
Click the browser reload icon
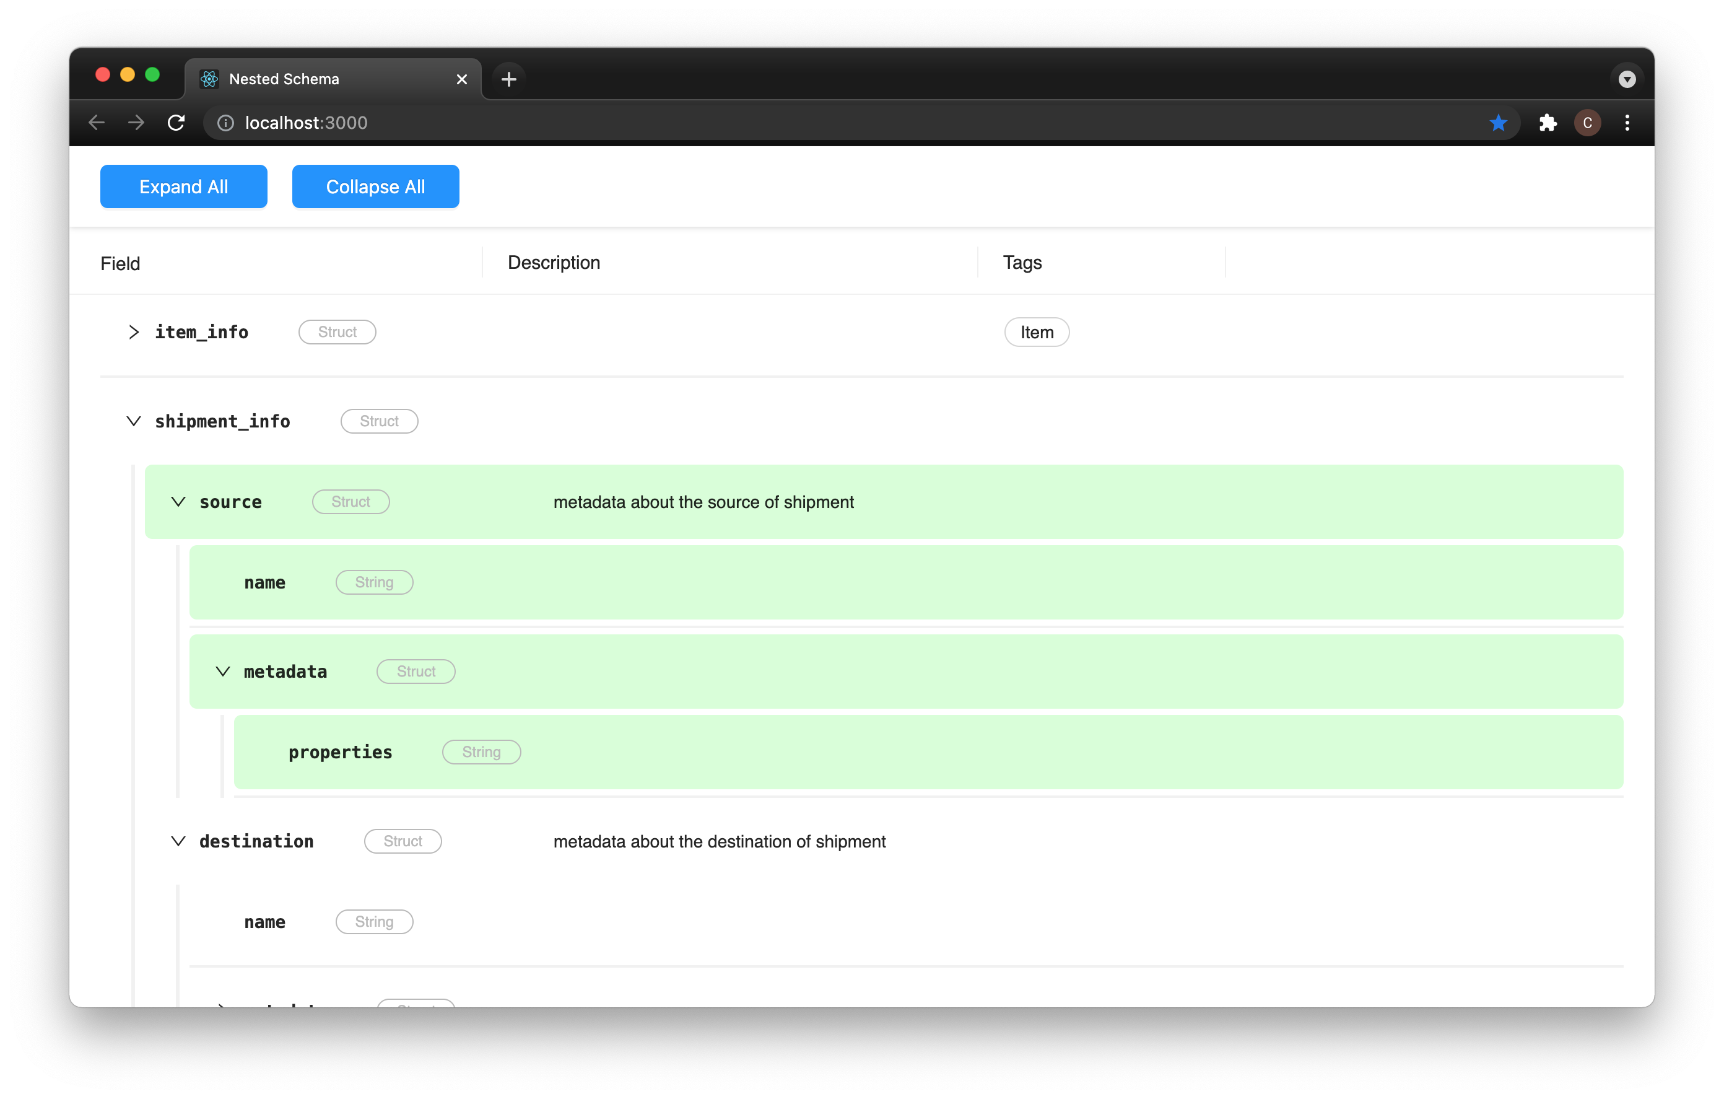coord(176,123)
